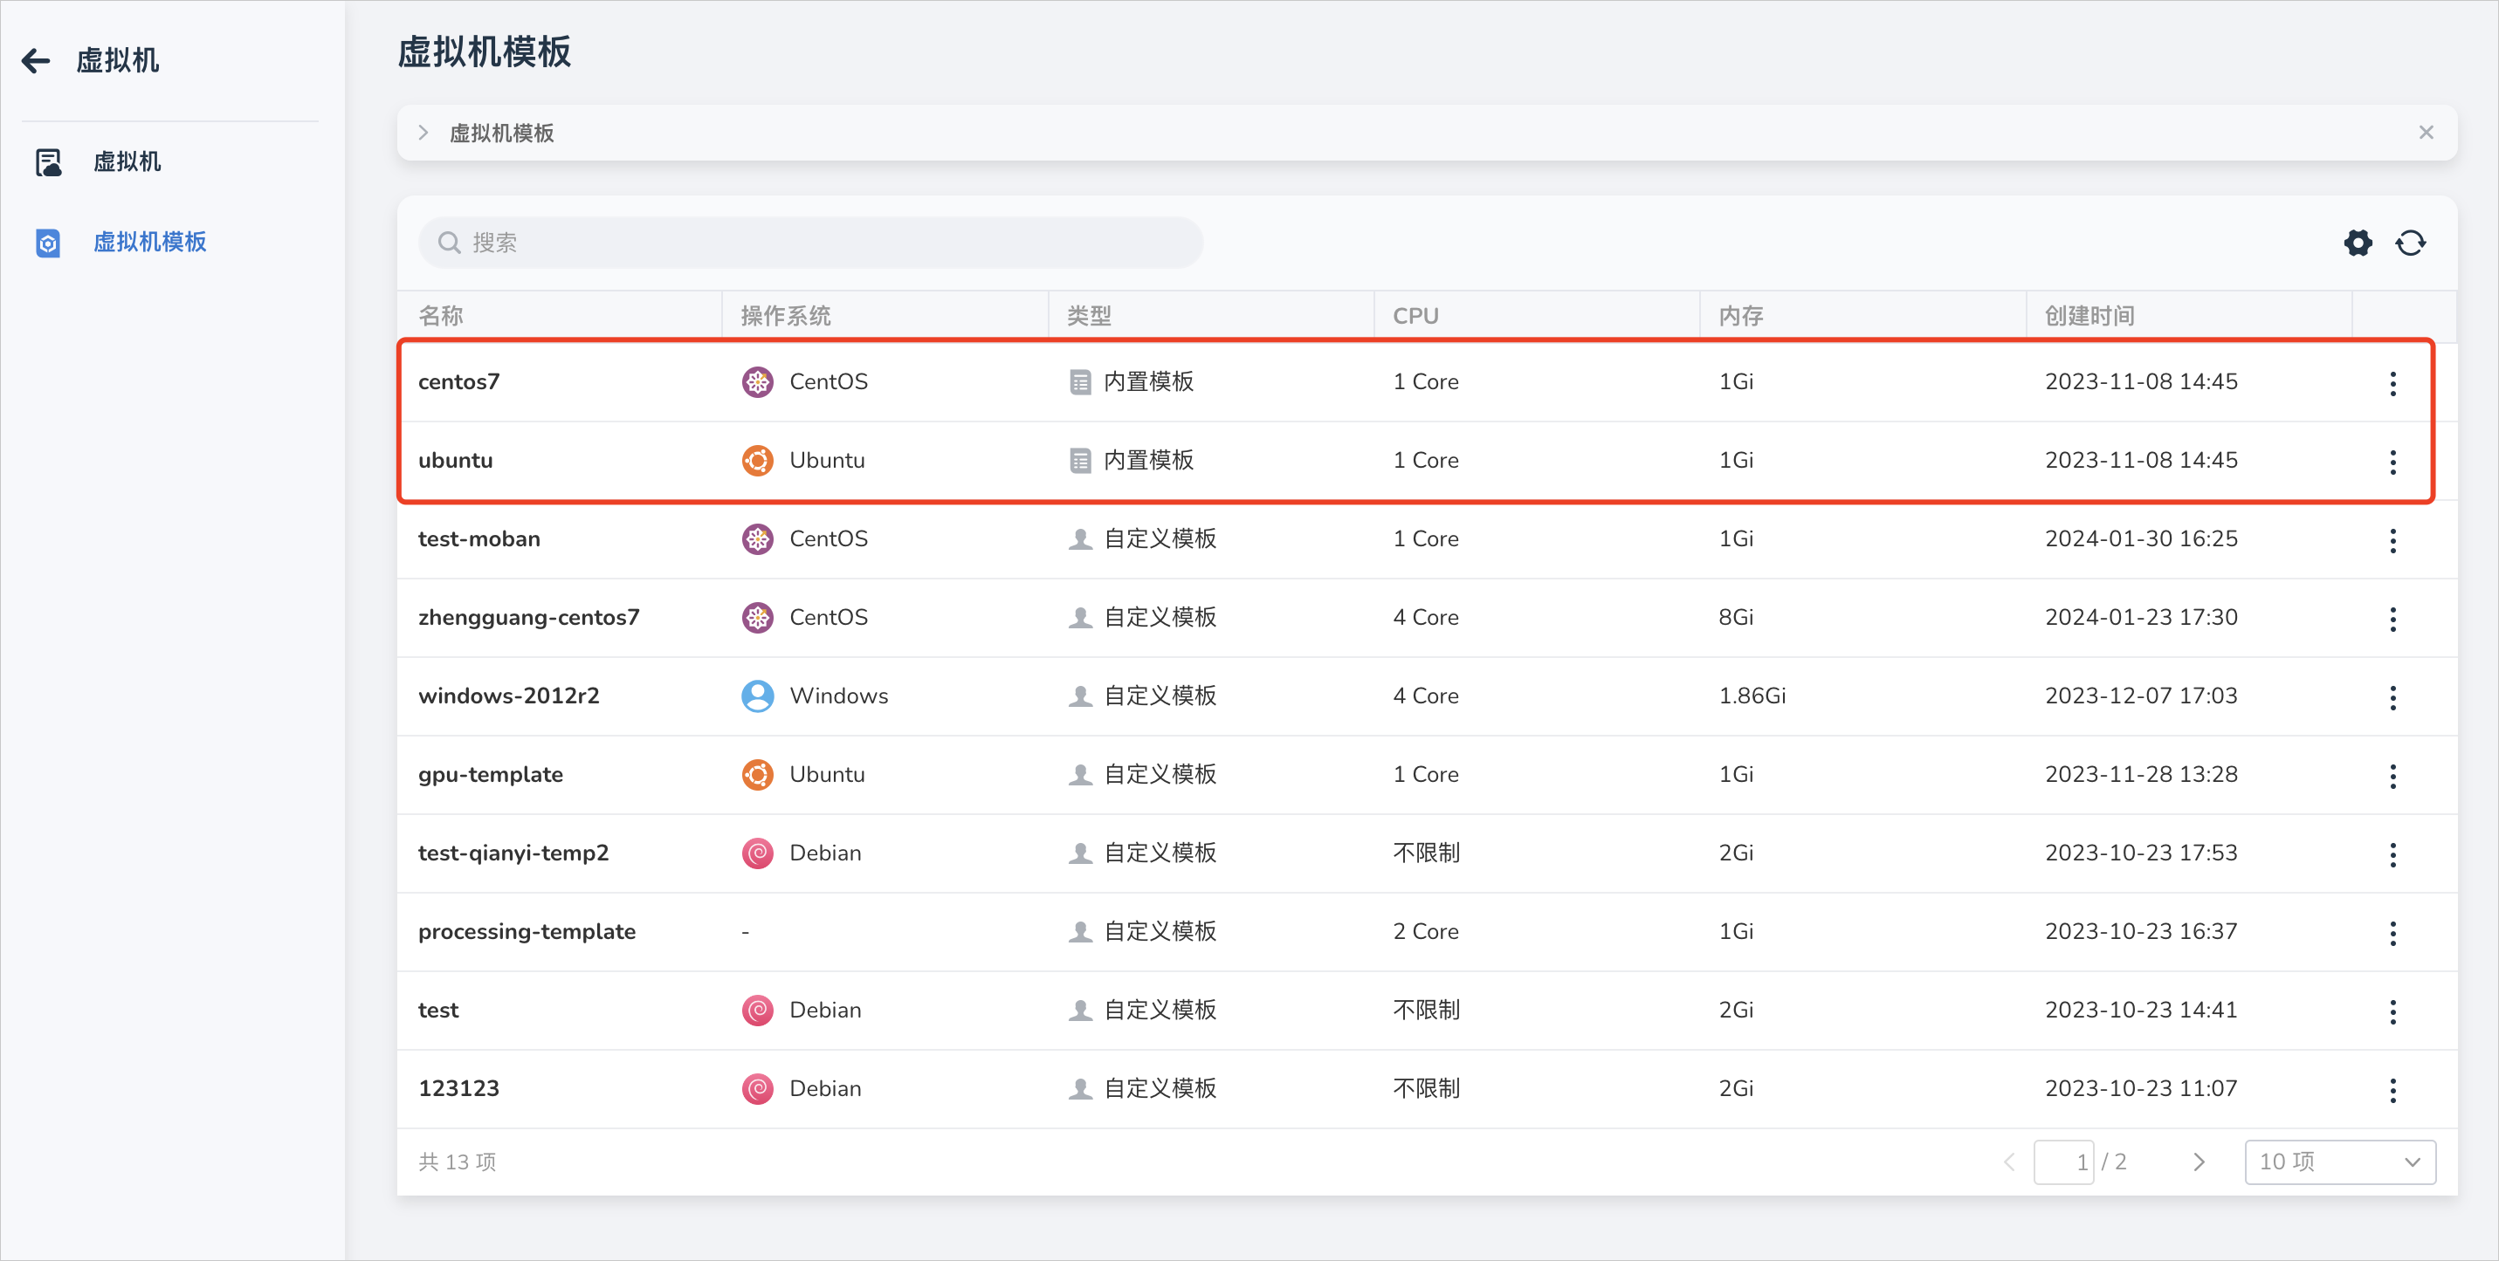Click the 虚拟机 sidebar list icon
2499x1261 pixels.
click(49, 161)
